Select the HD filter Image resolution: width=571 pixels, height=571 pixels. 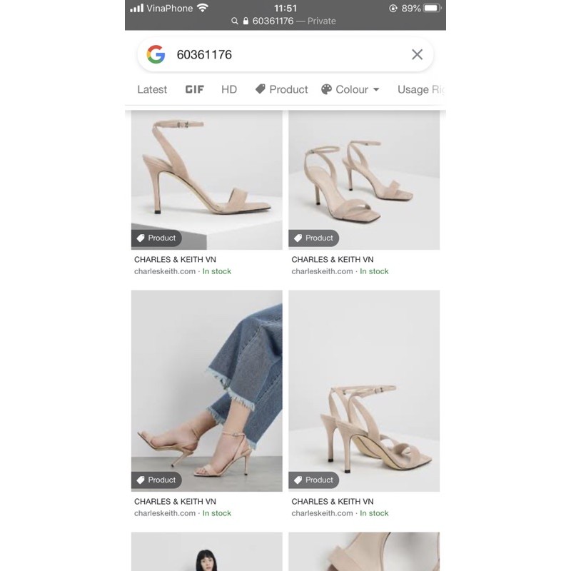click(229, 89)
